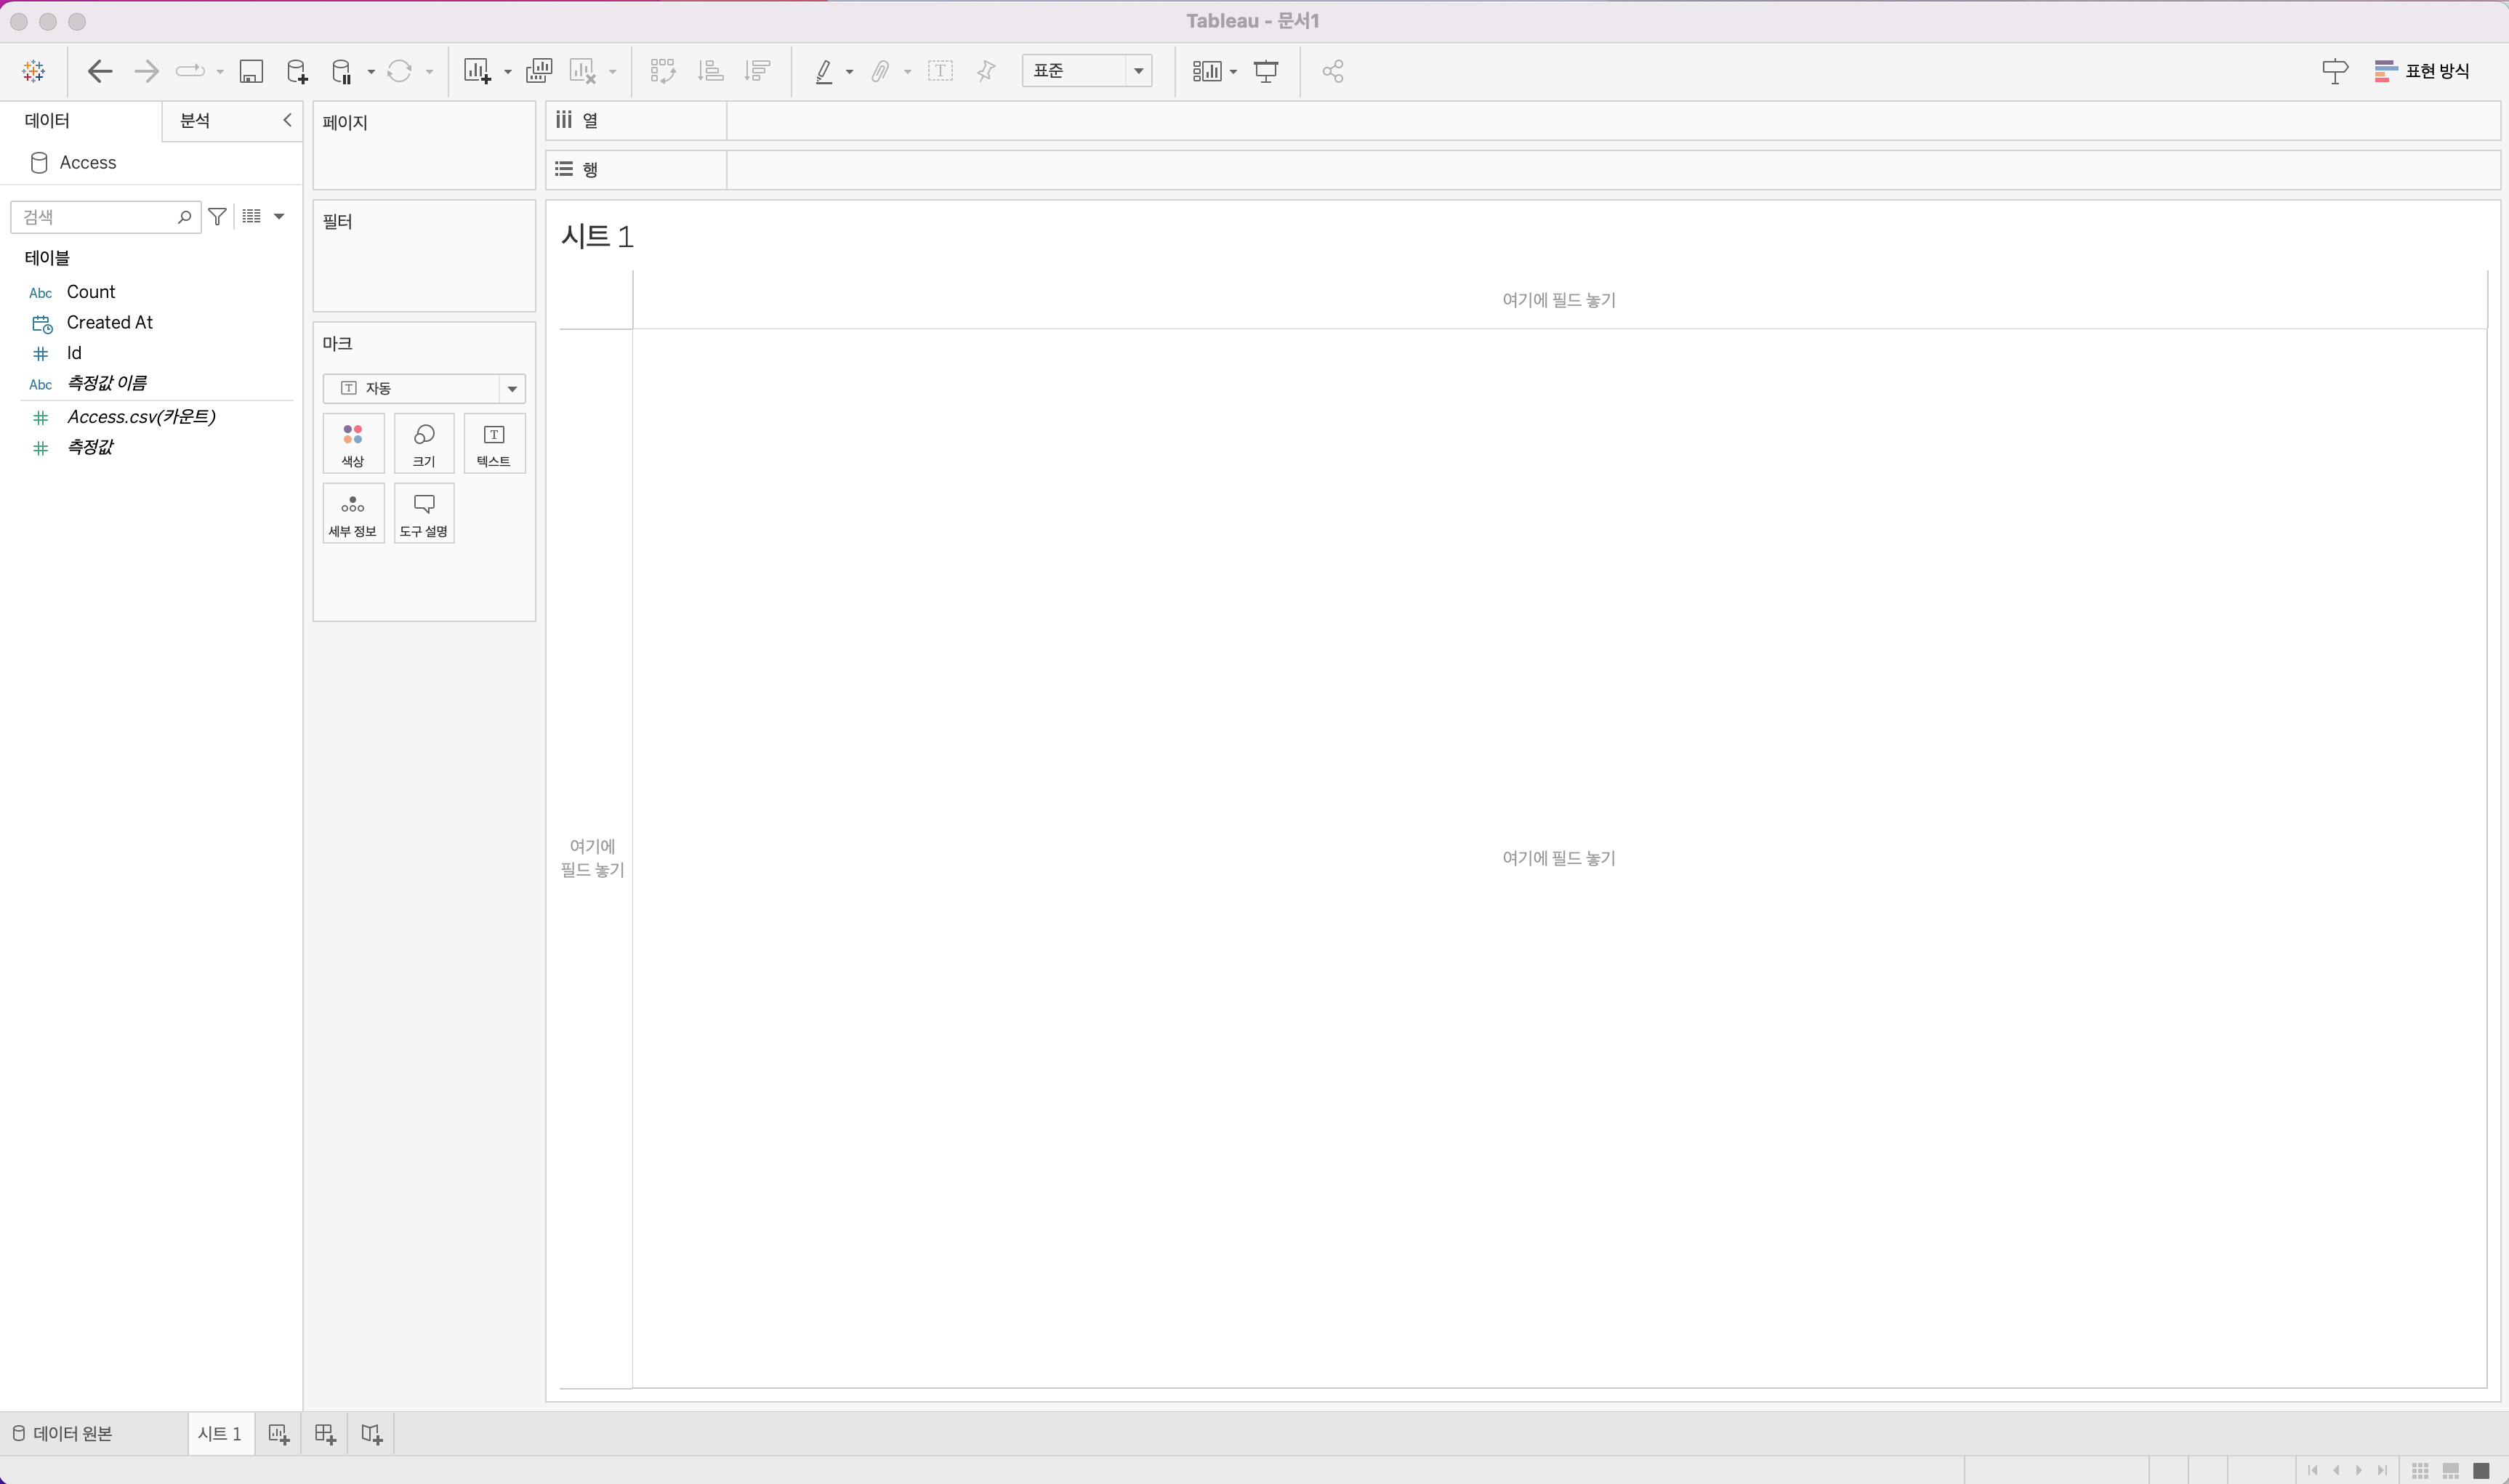
Task: Click the group members paperclip icon
Action: tap(881, 71)
